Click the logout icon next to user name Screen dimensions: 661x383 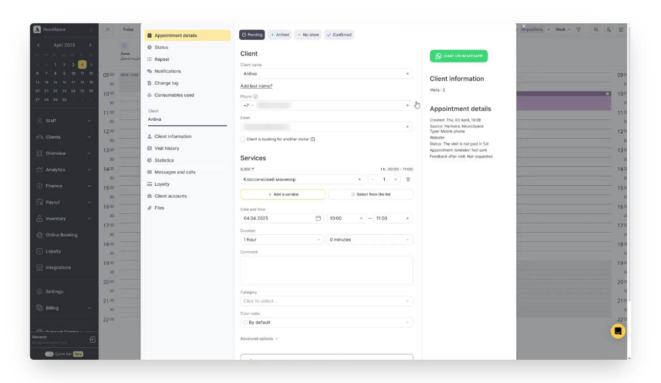[x=92, y=340]
